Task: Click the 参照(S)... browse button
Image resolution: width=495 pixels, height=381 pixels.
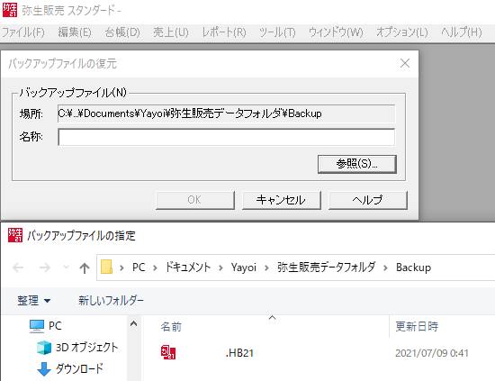Action: click(x=357, y=164)
